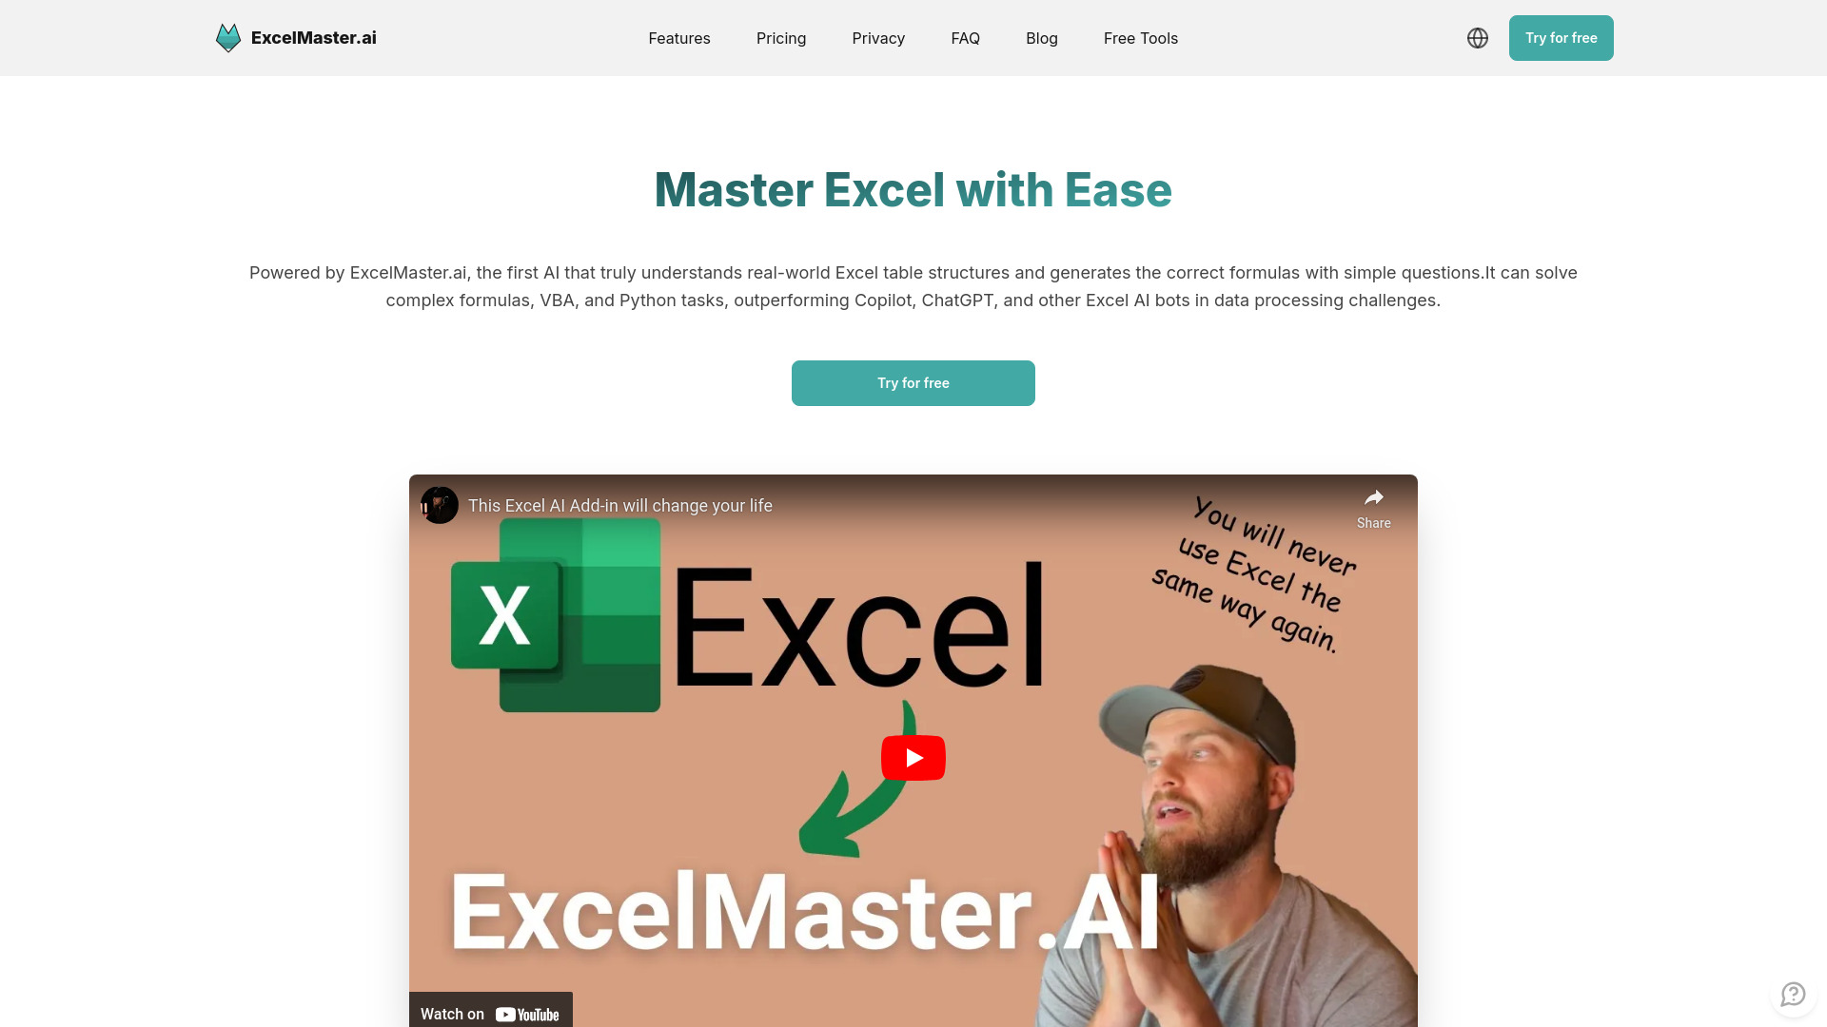The image size is (1827, 1027).
Task: Click the Try for free header button
Action: (x=1561, y=38)
